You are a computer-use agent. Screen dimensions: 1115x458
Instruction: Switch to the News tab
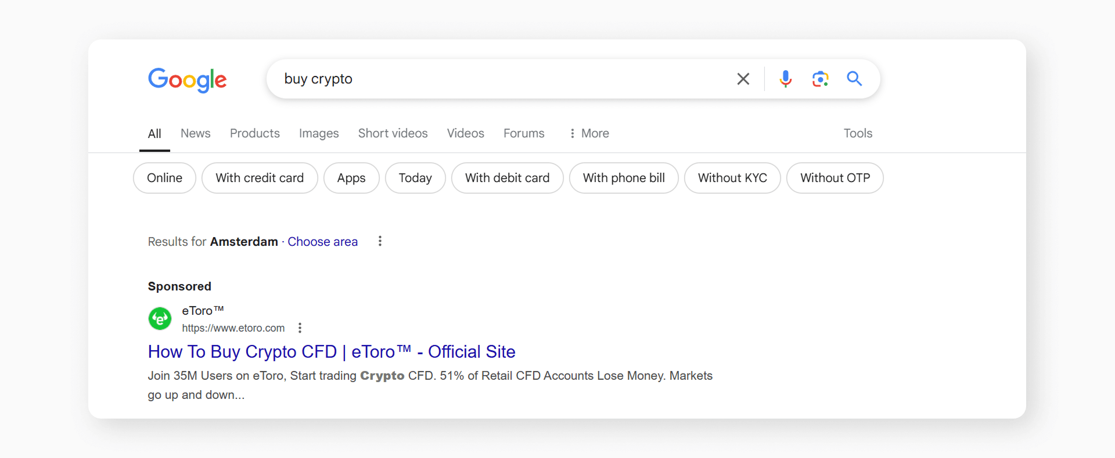(195, 133)
